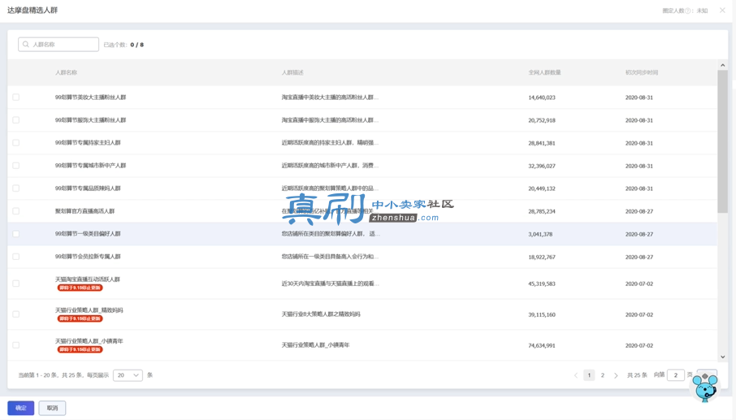This screenshot has height=420, width=736.
Task: Click the jump-to-page input showing 2
Action: click(676, 375)
